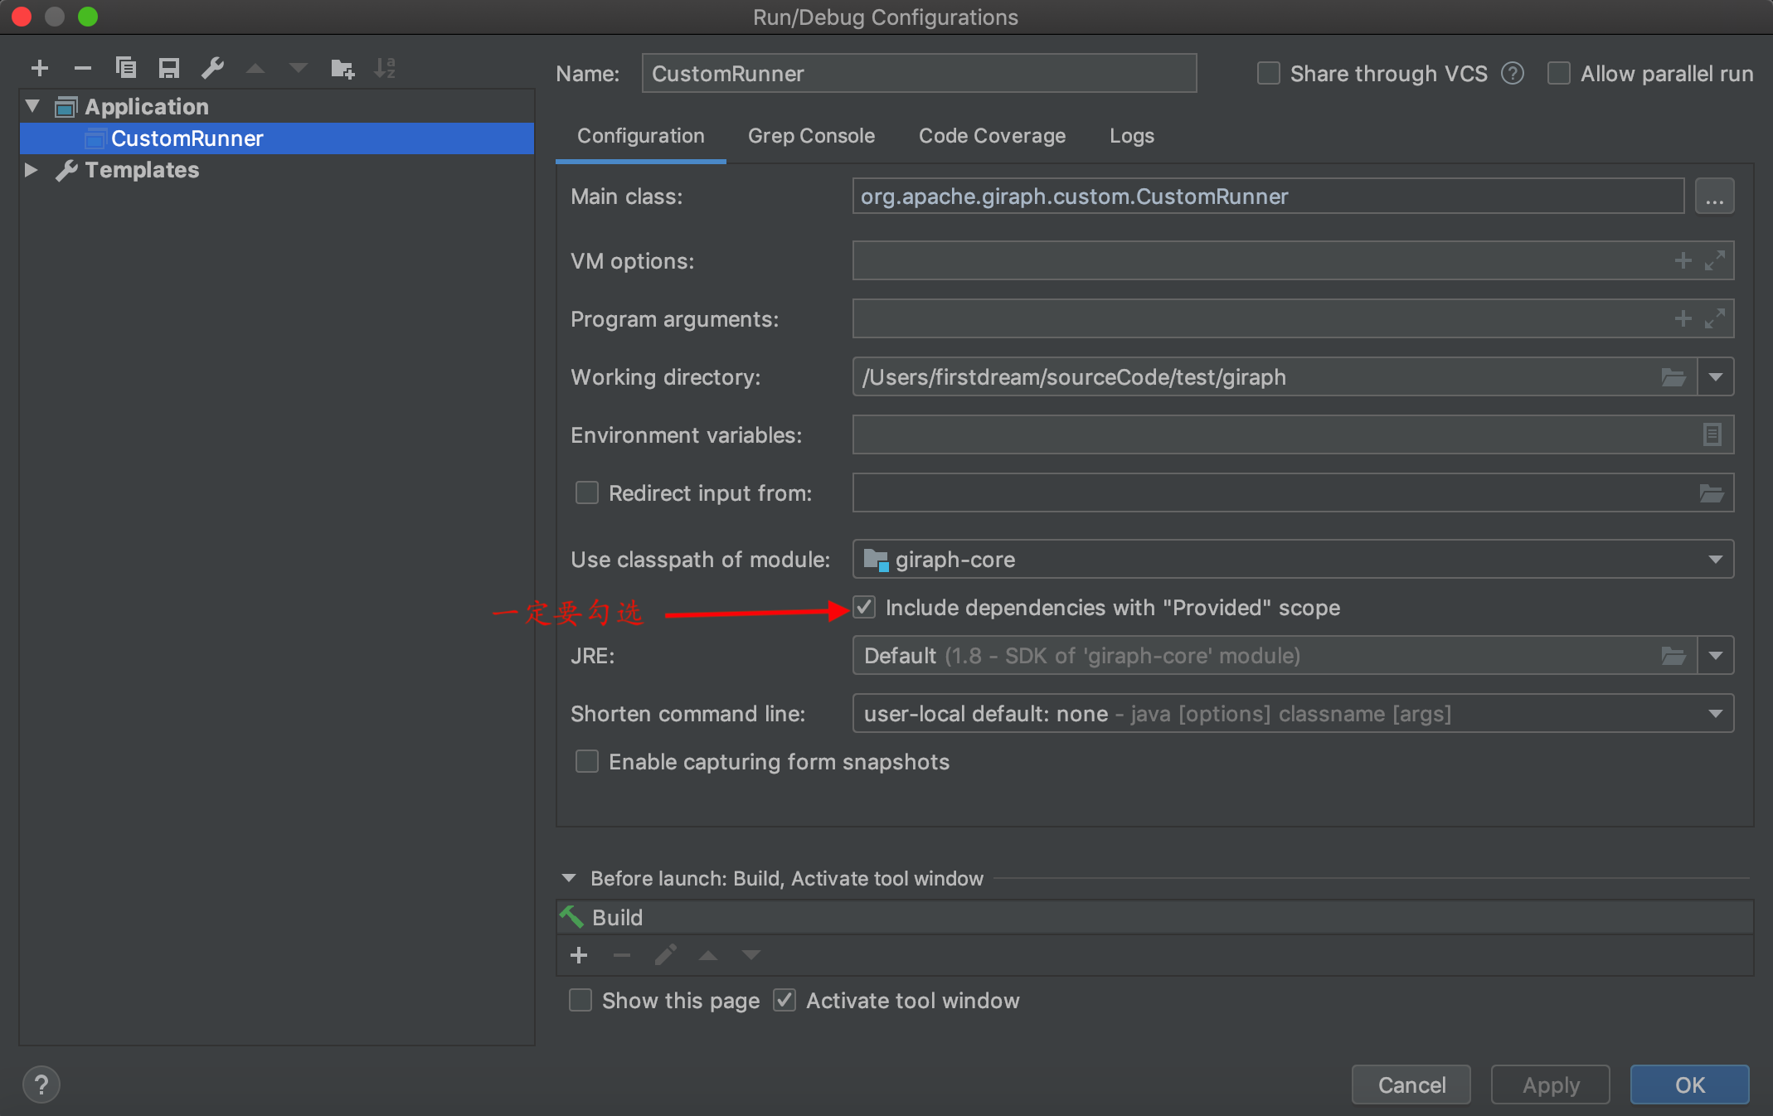Remove the selected configuration with the minus icon
This screenshot has height=1116, width=1773.
pos(83,68)
